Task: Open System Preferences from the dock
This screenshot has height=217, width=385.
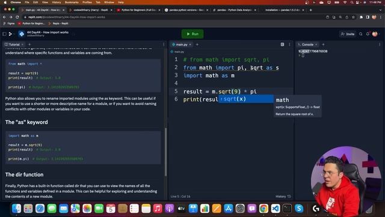Action: 240,209
